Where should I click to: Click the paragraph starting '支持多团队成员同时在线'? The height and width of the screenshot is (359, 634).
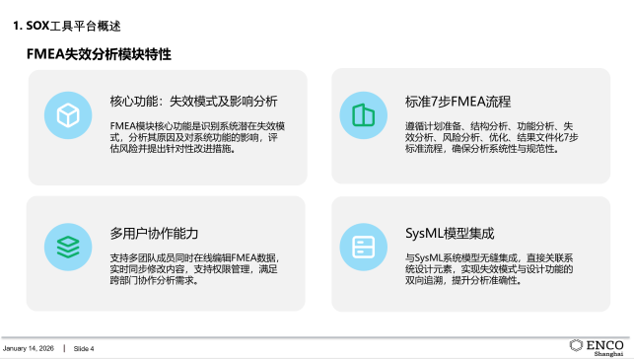[194, 269]
